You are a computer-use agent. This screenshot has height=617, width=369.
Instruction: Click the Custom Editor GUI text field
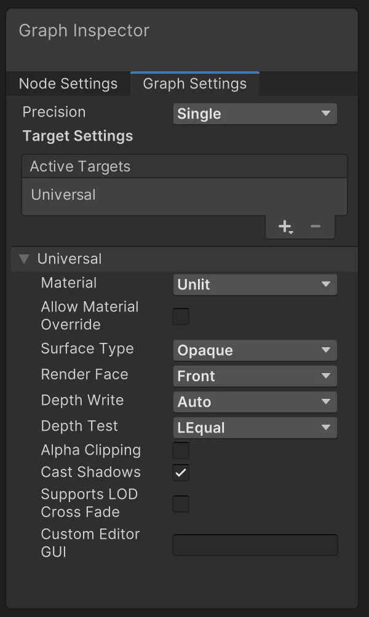pyautogui.click(x=255, y=545)
